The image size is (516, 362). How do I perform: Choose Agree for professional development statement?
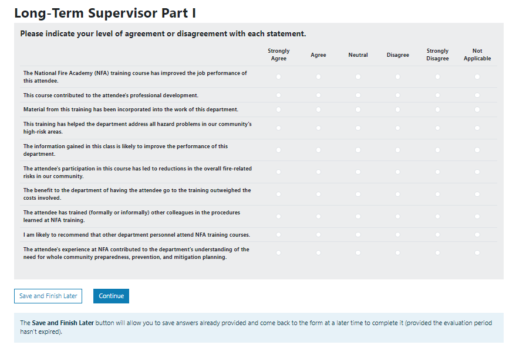318,95
